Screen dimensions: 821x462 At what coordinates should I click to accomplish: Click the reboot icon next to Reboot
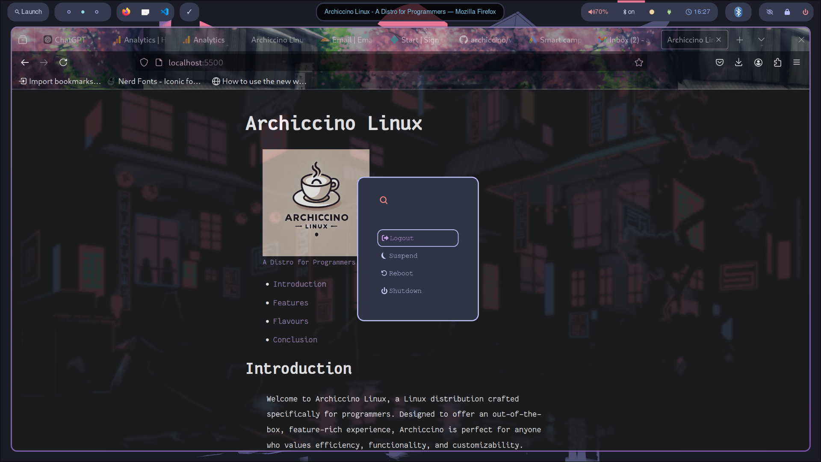pyautogui.click(x=384, y=273)
